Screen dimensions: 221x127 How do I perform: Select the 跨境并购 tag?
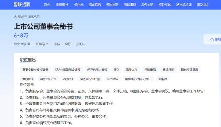point(169,69)
